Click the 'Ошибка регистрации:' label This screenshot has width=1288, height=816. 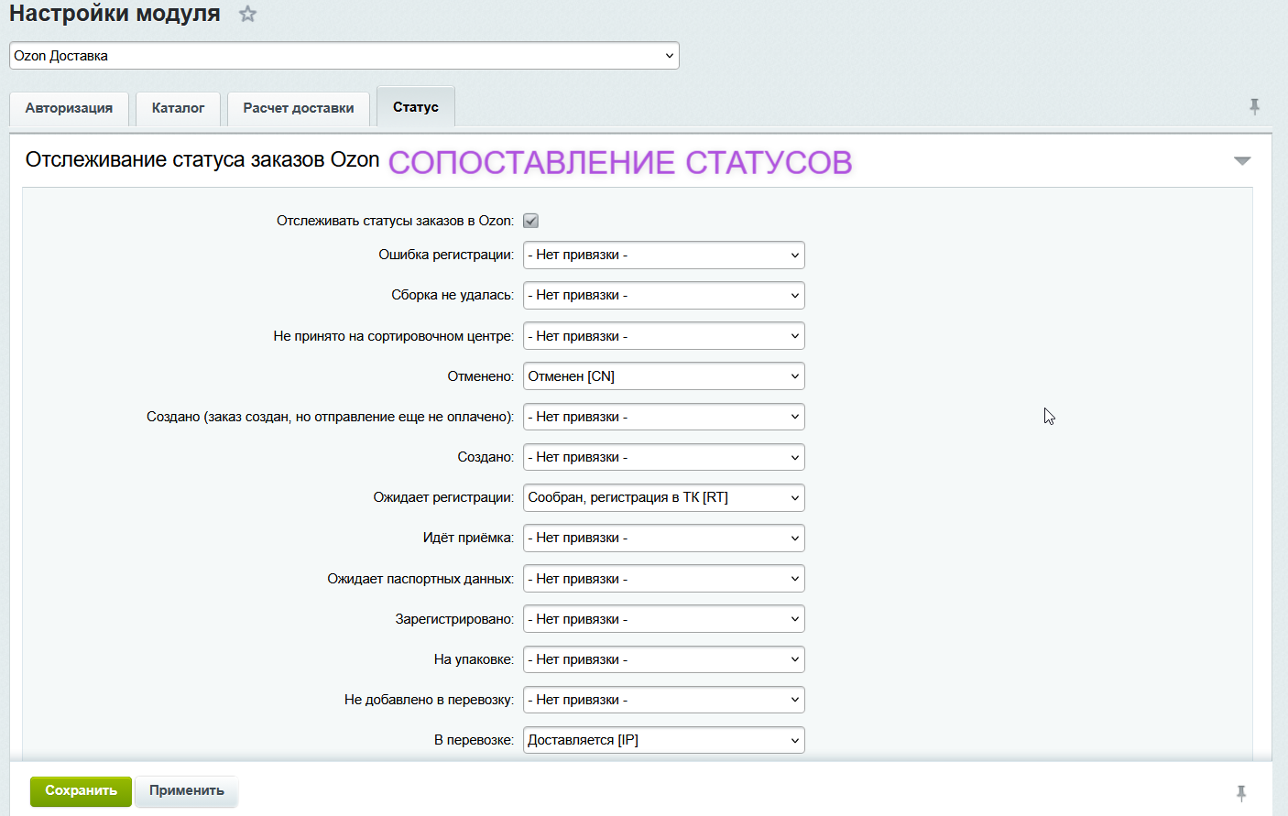(x=446, y=255)
